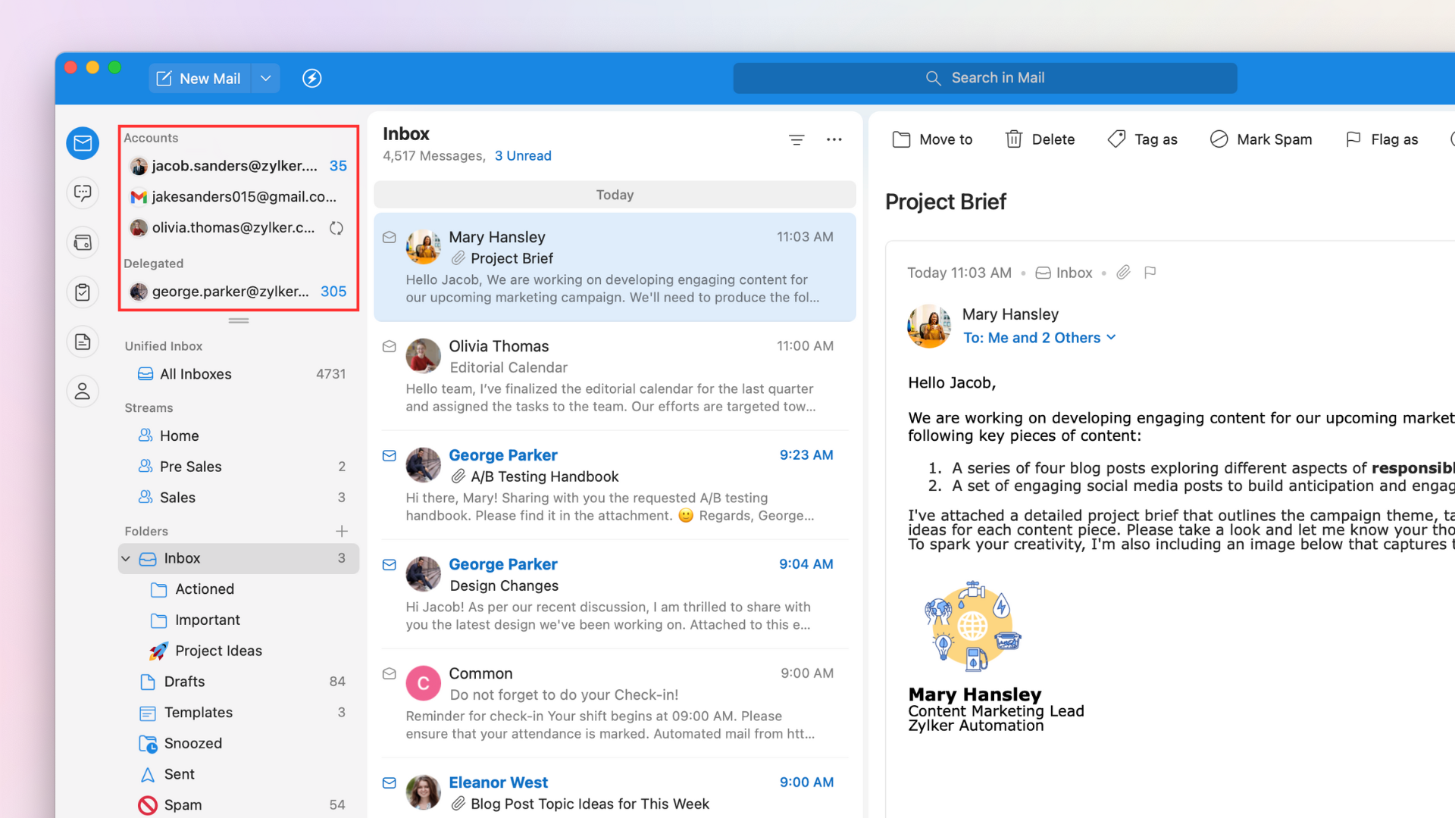1455x818 pixels.
Task: Toggle flag icon in Project Brief header
Action: tap(1150, 273)
